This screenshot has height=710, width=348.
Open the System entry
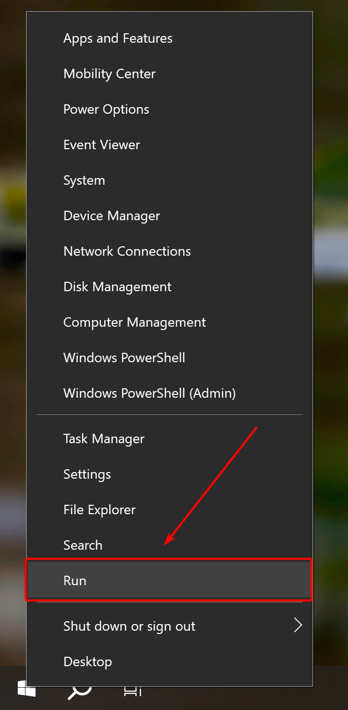tap(84, 181)
